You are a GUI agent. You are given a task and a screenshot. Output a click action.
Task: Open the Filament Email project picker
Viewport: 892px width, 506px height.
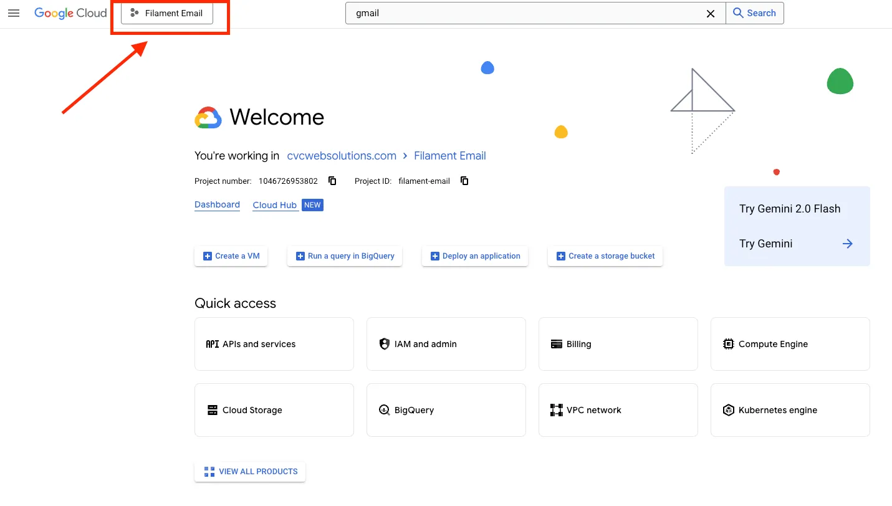point(167,13)
